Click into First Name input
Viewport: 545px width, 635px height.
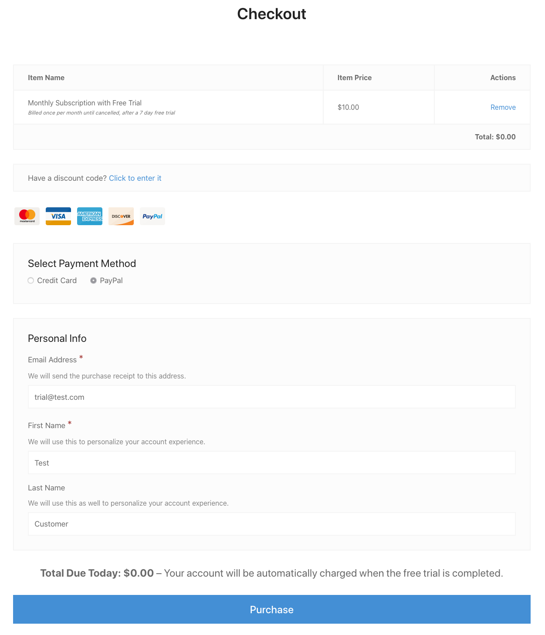pyautogui.click(x=271, y=463)
